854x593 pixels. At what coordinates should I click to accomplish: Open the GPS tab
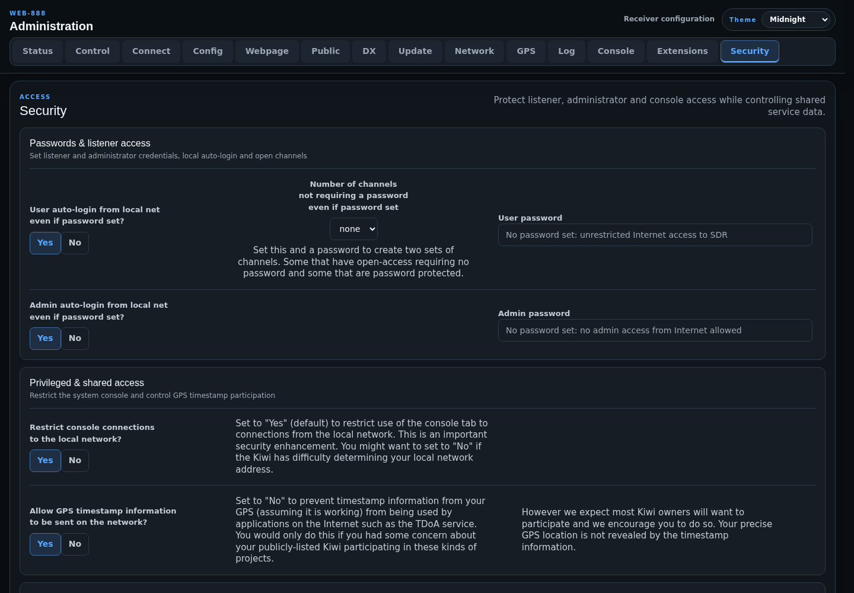coord(526,51)
